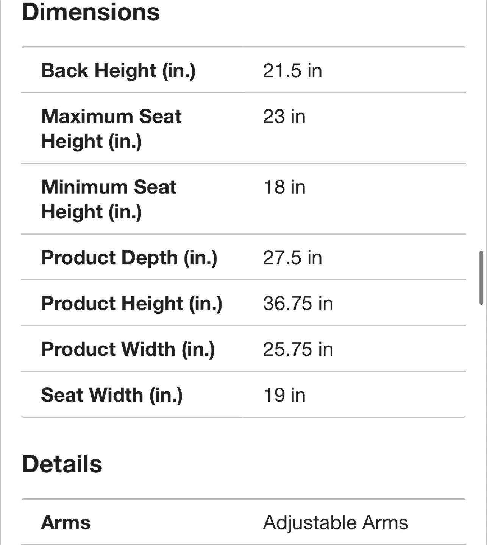The image size is (487, 545).
Task: Click the 18 in minimum seat value
Action: click(284, 187)
